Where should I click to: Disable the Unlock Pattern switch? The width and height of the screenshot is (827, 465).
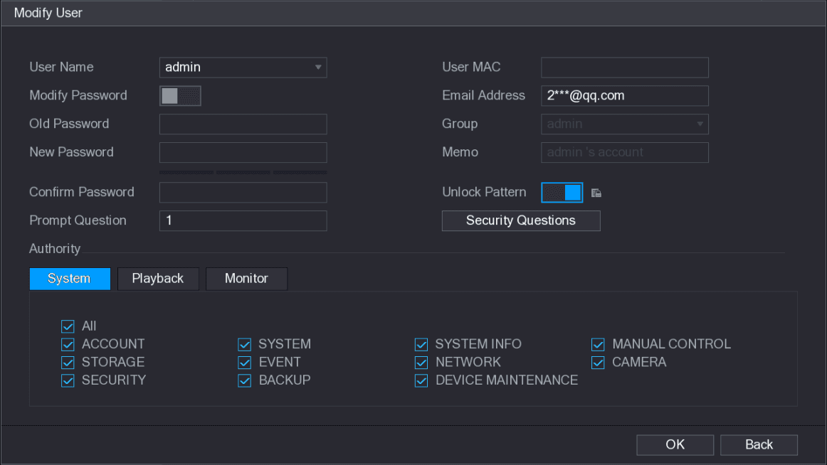[x=562, y=193]
